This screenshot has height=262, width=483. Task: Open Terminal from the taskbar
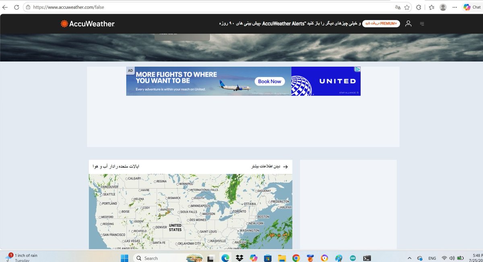coord(367,258)
